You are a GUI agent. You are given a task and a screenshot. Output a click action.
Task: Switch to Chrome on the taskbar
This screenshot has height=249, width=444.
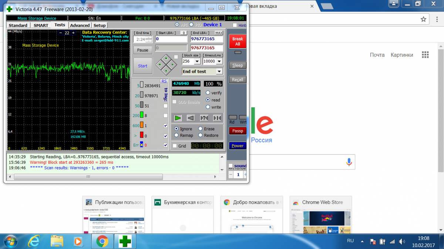102,241
